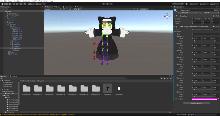Select Skirt_03_L in Hierarchy
Image resolution: width=220 pixels, height=116 pixels.
18,33
